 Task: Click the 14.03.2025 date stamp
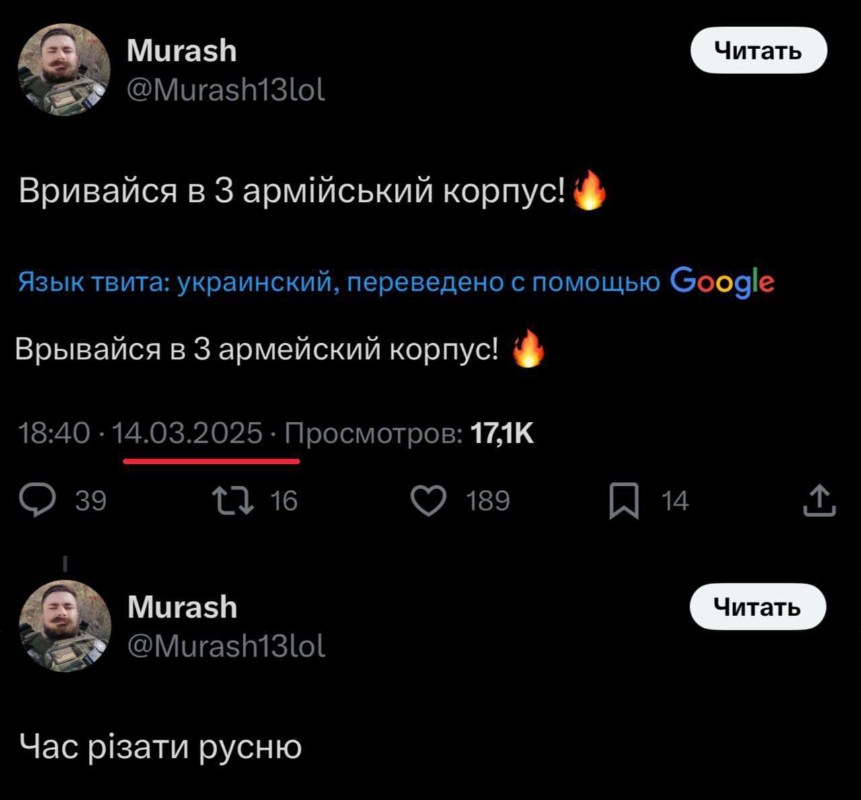pyautogui.click(x=187, y=434)
